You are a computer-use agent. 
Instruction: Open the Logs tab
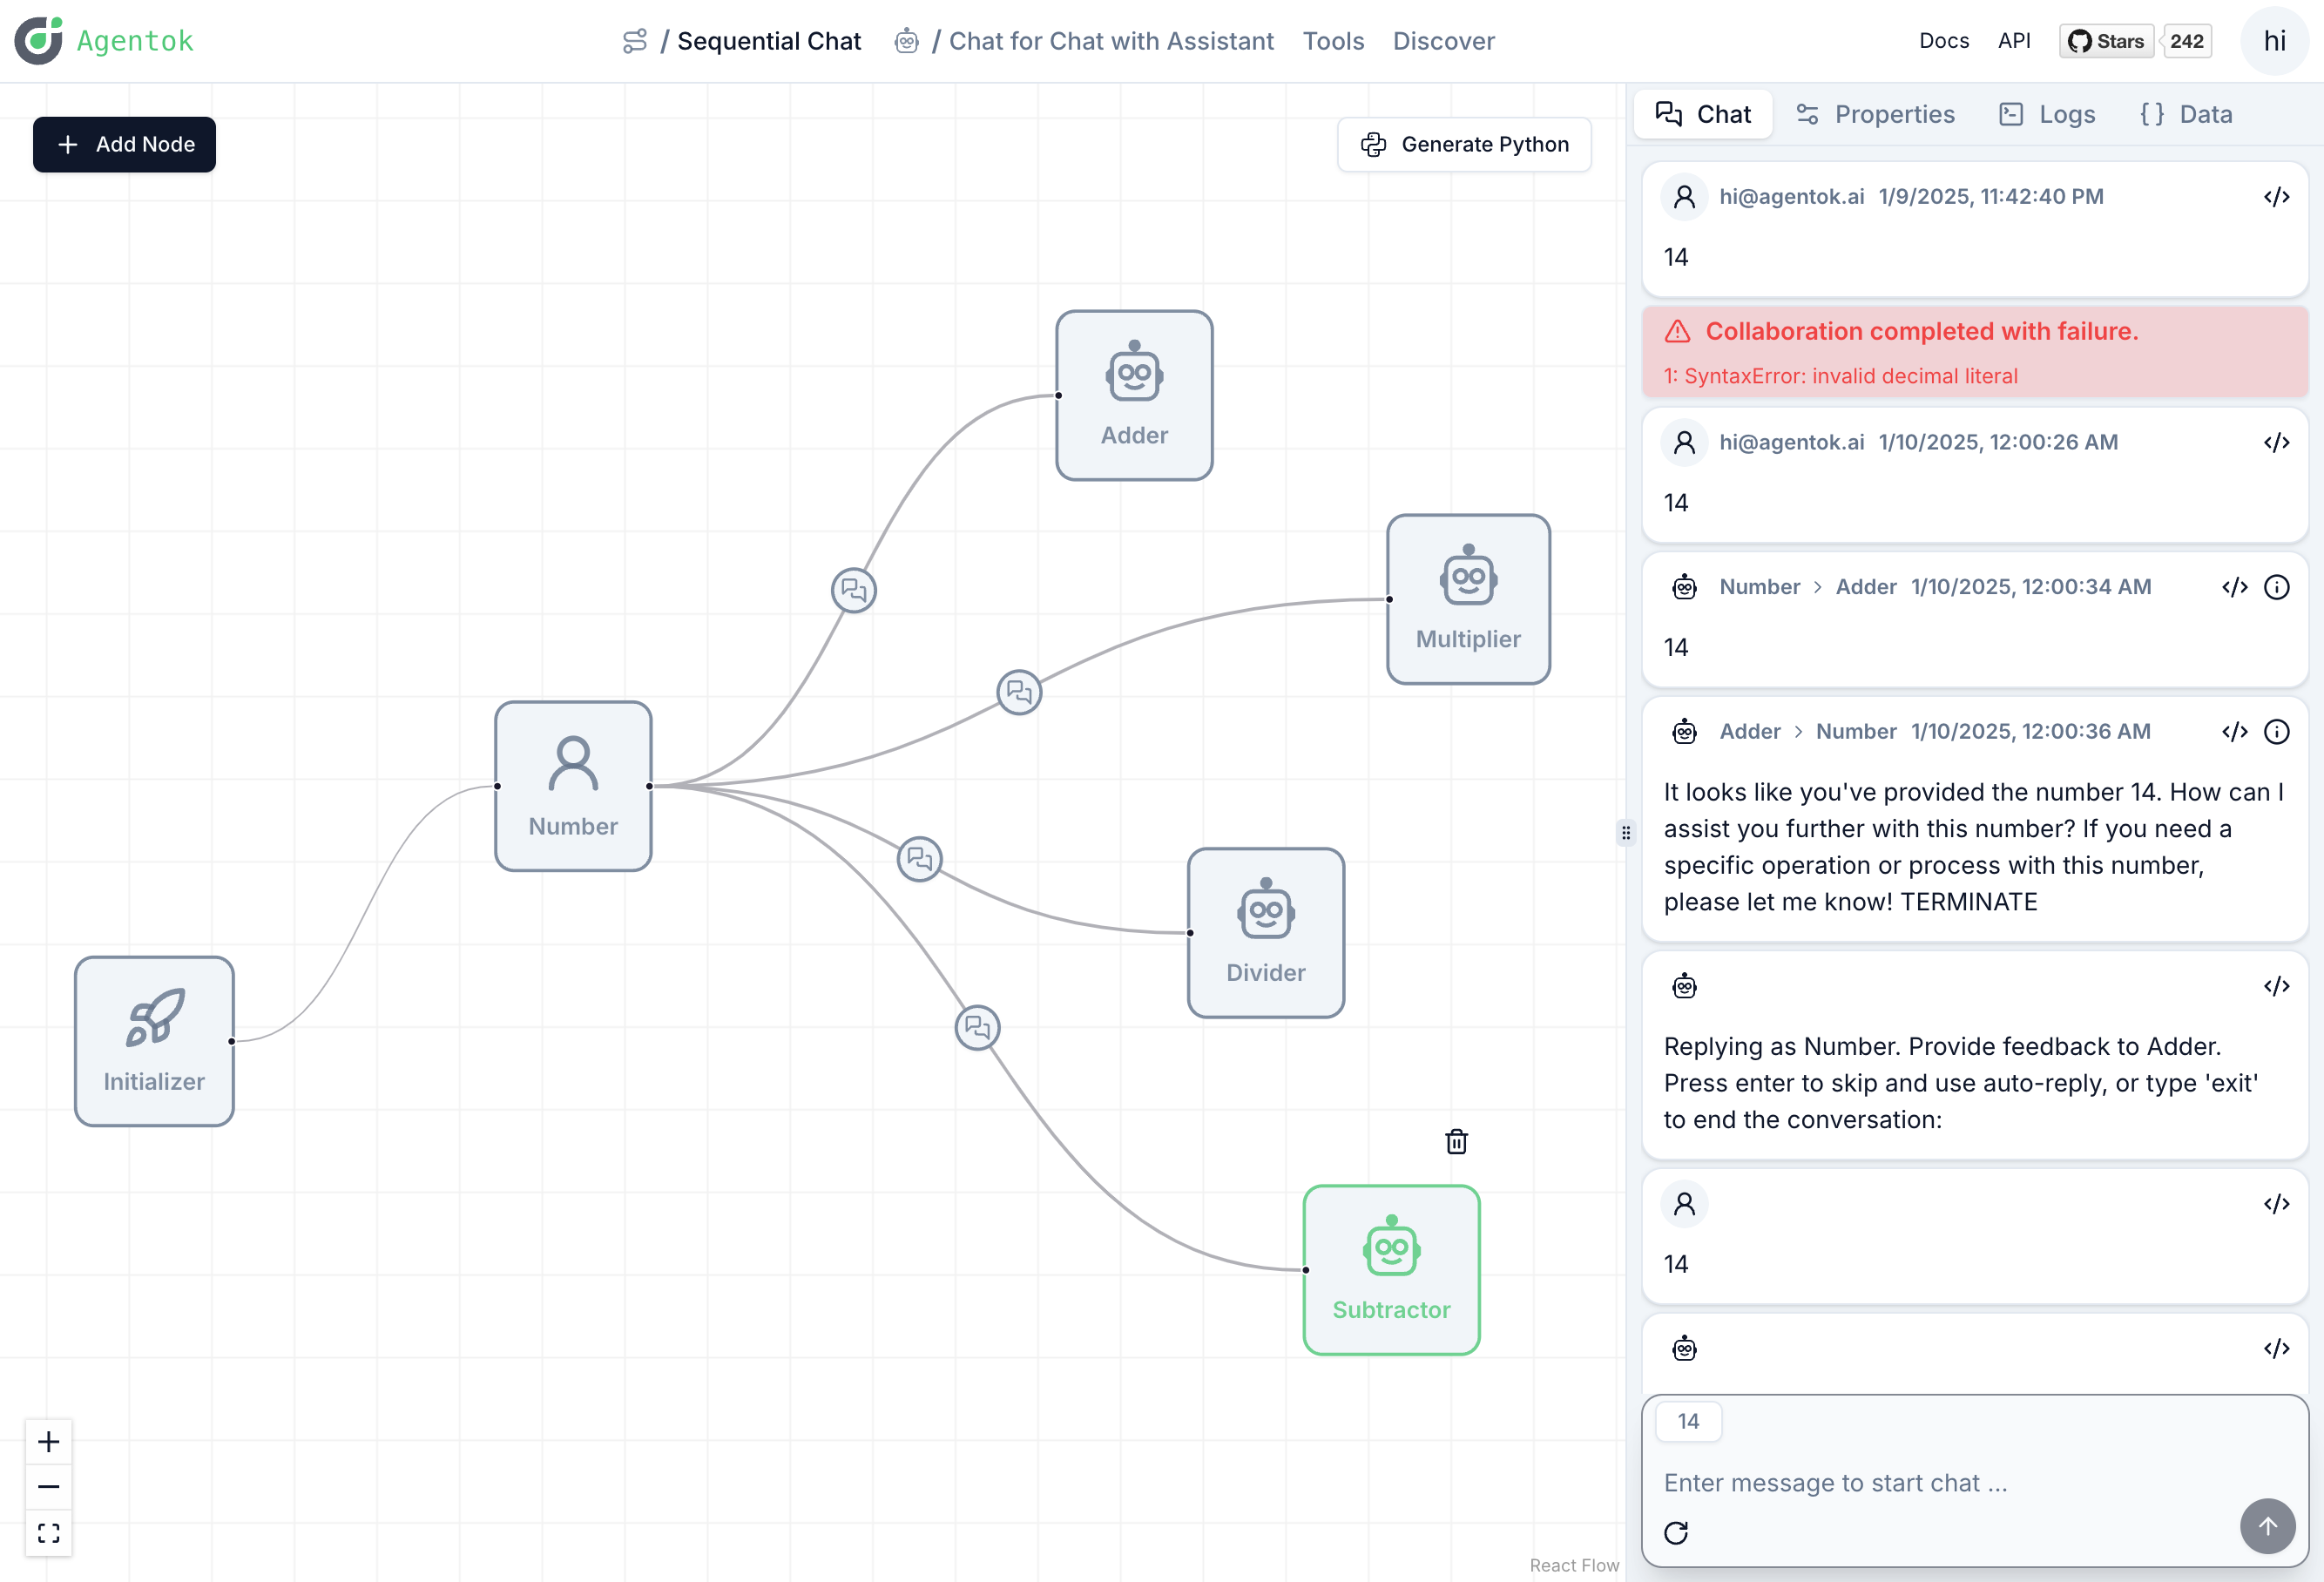tap(2046, 114)
